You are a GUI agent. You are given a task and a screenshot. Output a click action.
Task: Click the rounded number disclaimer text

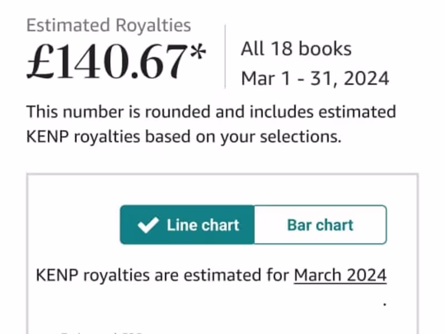(x=211, y=112)
